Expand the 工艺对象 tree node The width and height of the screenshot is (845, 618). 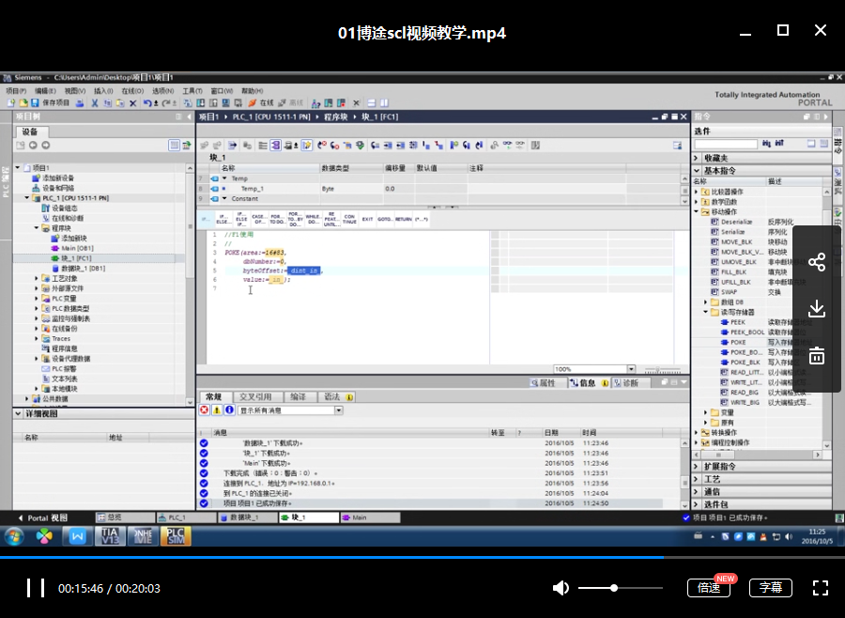tap(37, 278)
